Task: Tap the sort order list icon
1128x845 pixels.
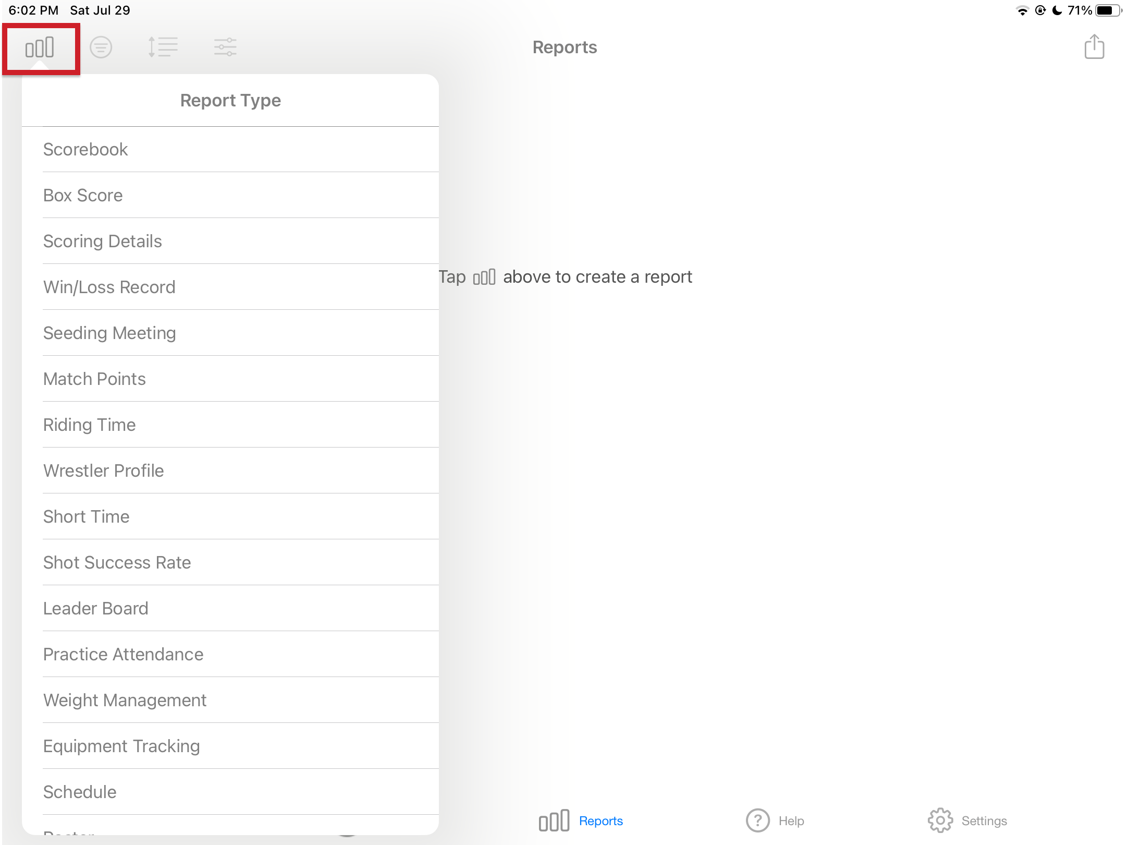Action: 163,47
